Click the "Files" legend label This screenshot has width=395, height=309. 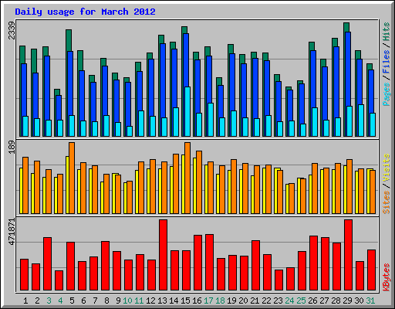click(x=387, y=62)
